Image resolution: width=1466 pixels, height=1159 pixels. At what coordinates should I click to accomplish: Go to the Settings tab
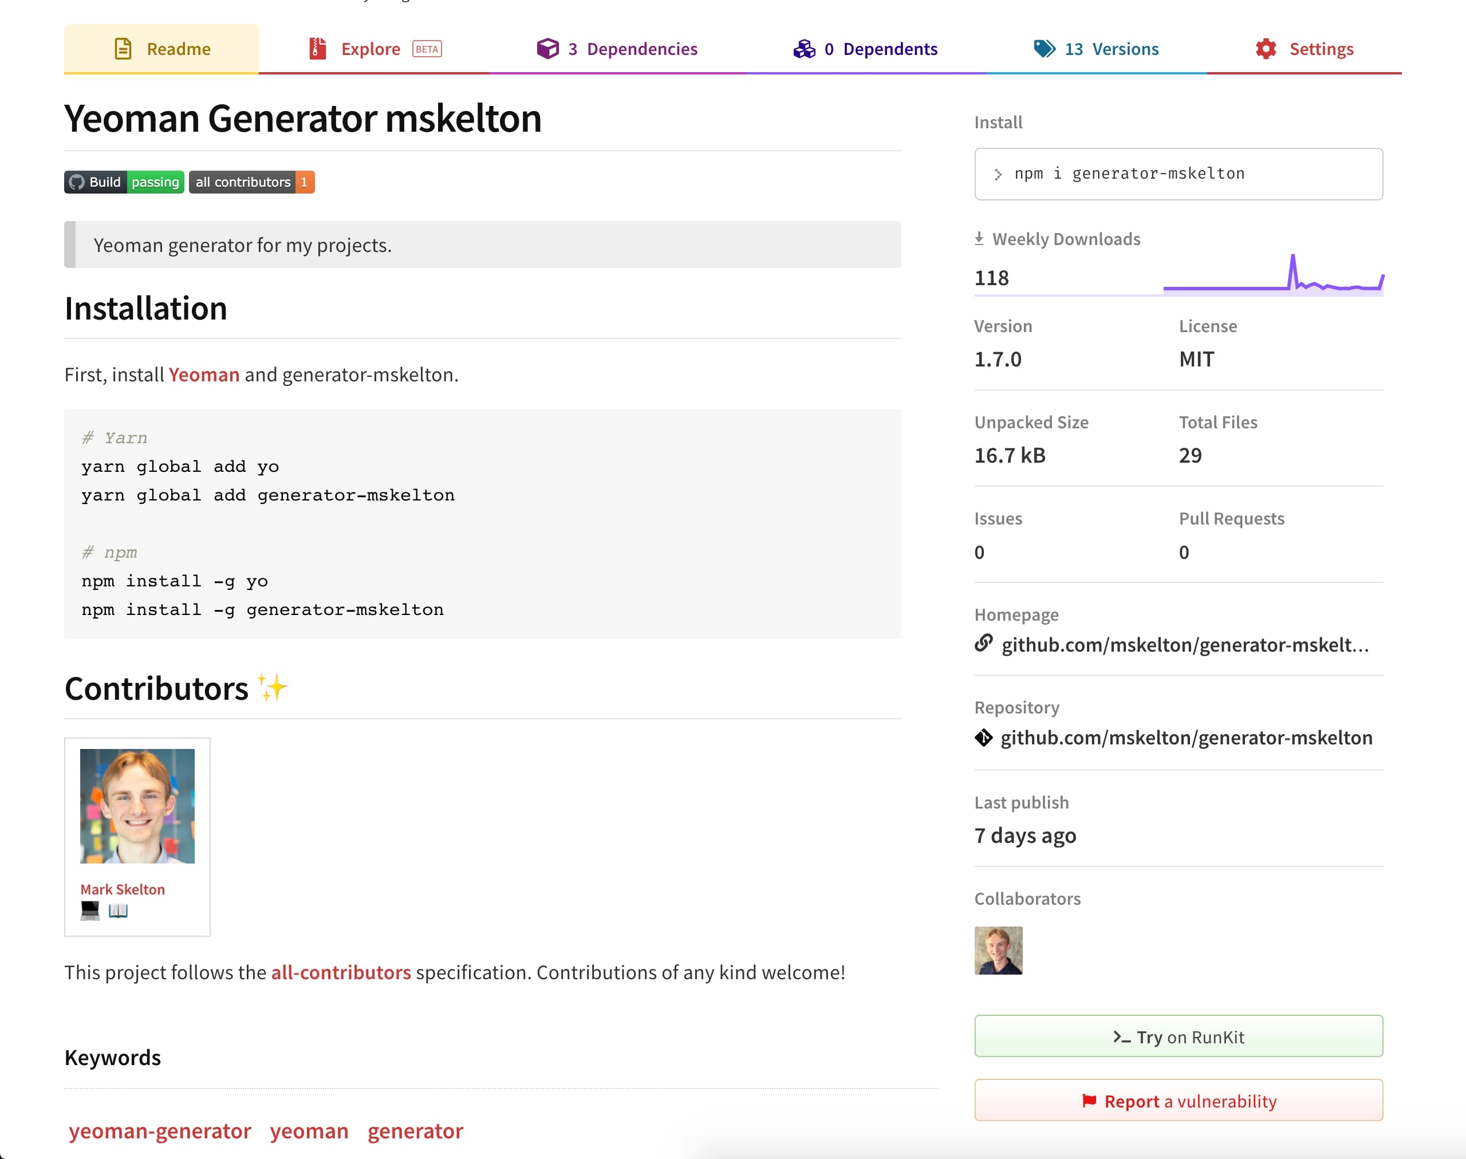tap(1305, 49)
